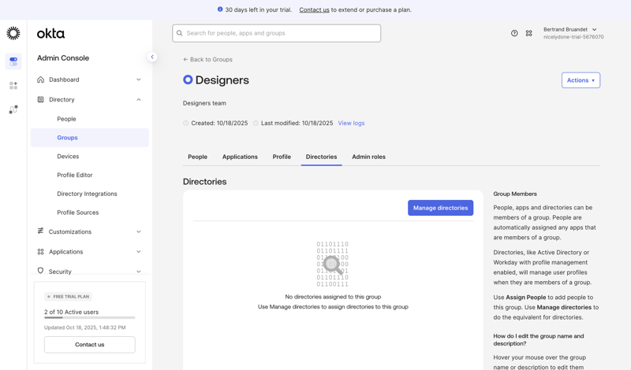Click the Okta sunburst logo icon

pyautogui.click(x=13, y=33)
